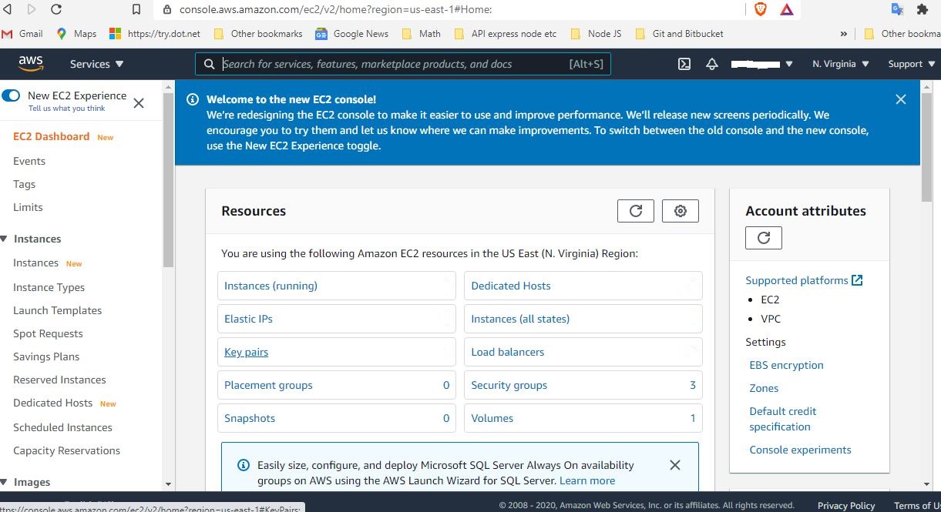This screenshot has height=512, width=941.
Task: Refresh the Resources panel
Action: click(x=636, y=211)
